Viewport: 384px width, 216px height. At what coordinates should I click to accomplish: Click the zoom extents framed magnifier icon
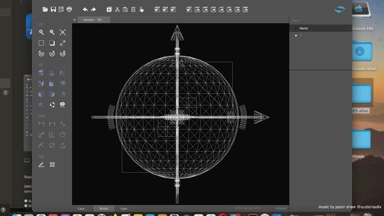pyautogui.click(x=62, y=32)
